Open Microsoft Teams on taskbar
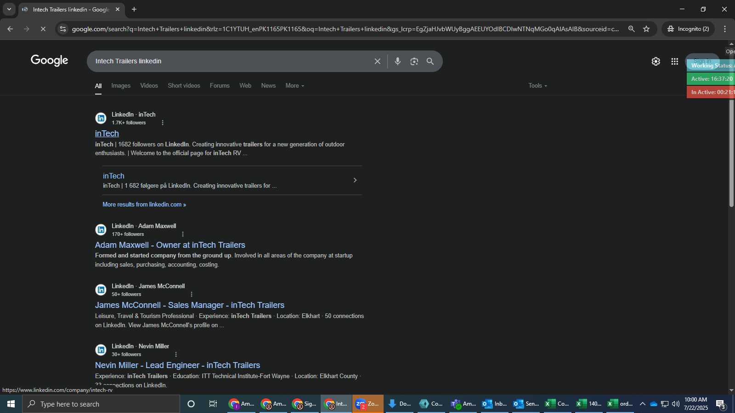 coord(463,404)
